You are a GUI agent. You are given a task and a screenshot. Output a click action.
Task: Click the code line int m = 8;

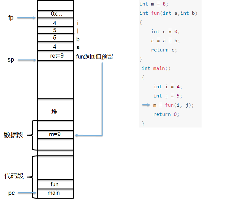click(x=154, y=4)
